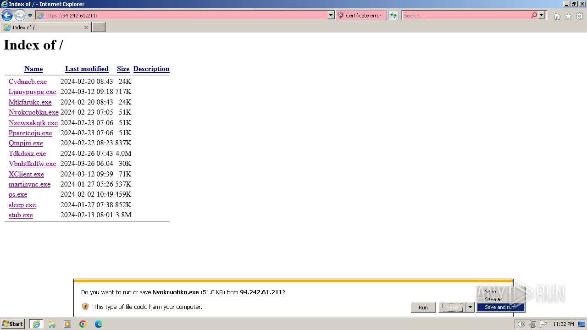Click the security warning shield icon
This screenshot has width=587, height=330.
pyautogui.click(x=85, y=307)
